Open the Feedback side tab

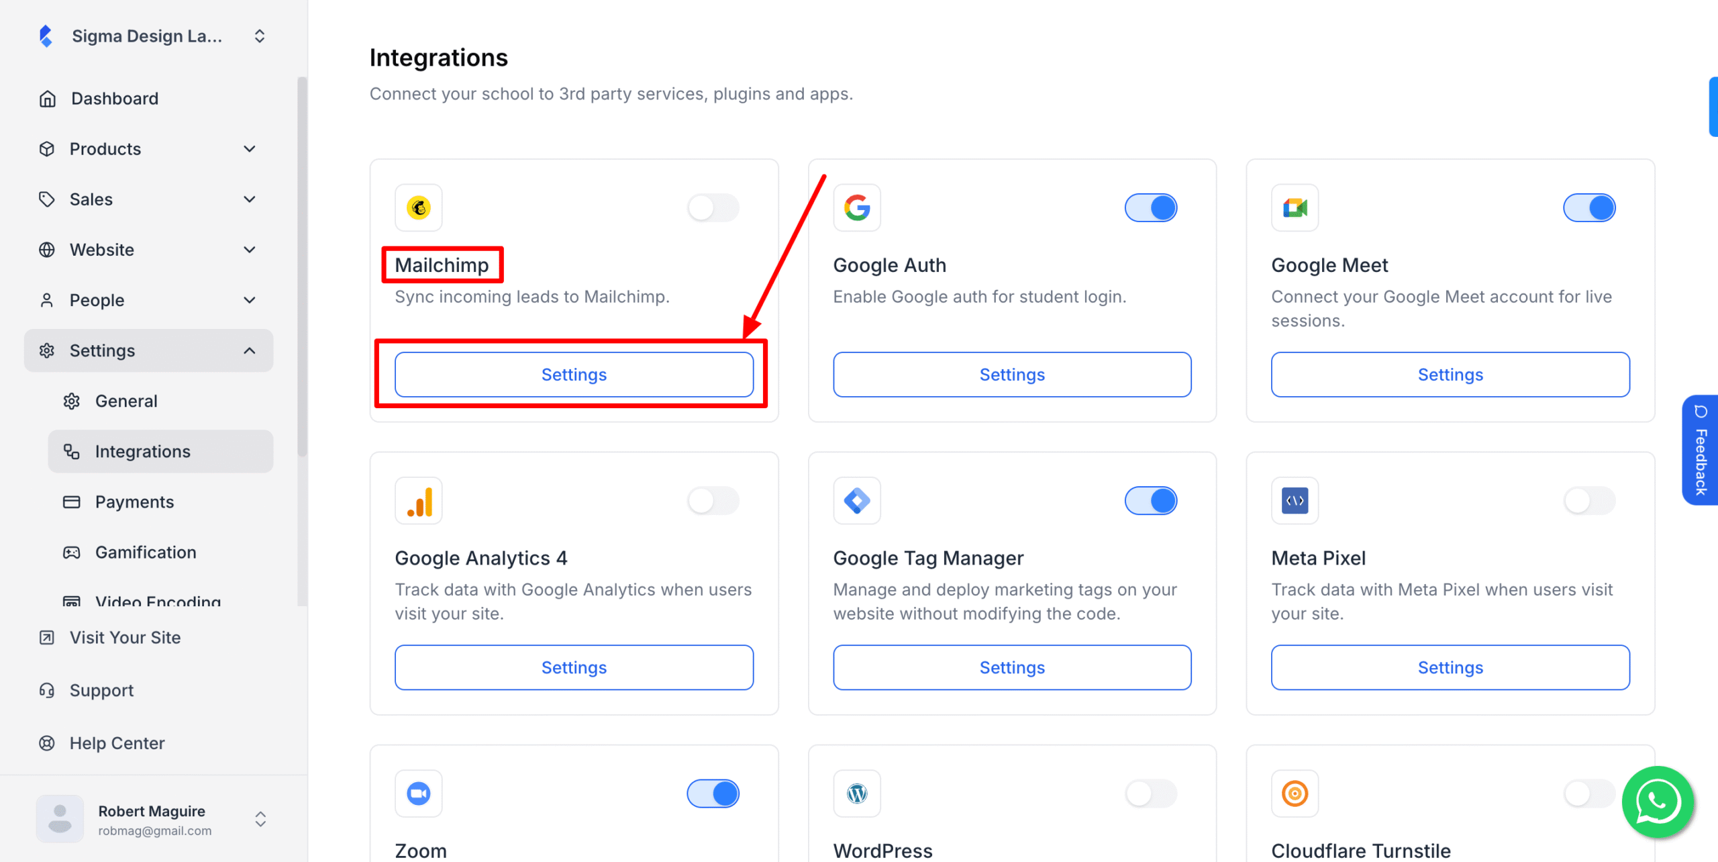(x=1701, y=450)
